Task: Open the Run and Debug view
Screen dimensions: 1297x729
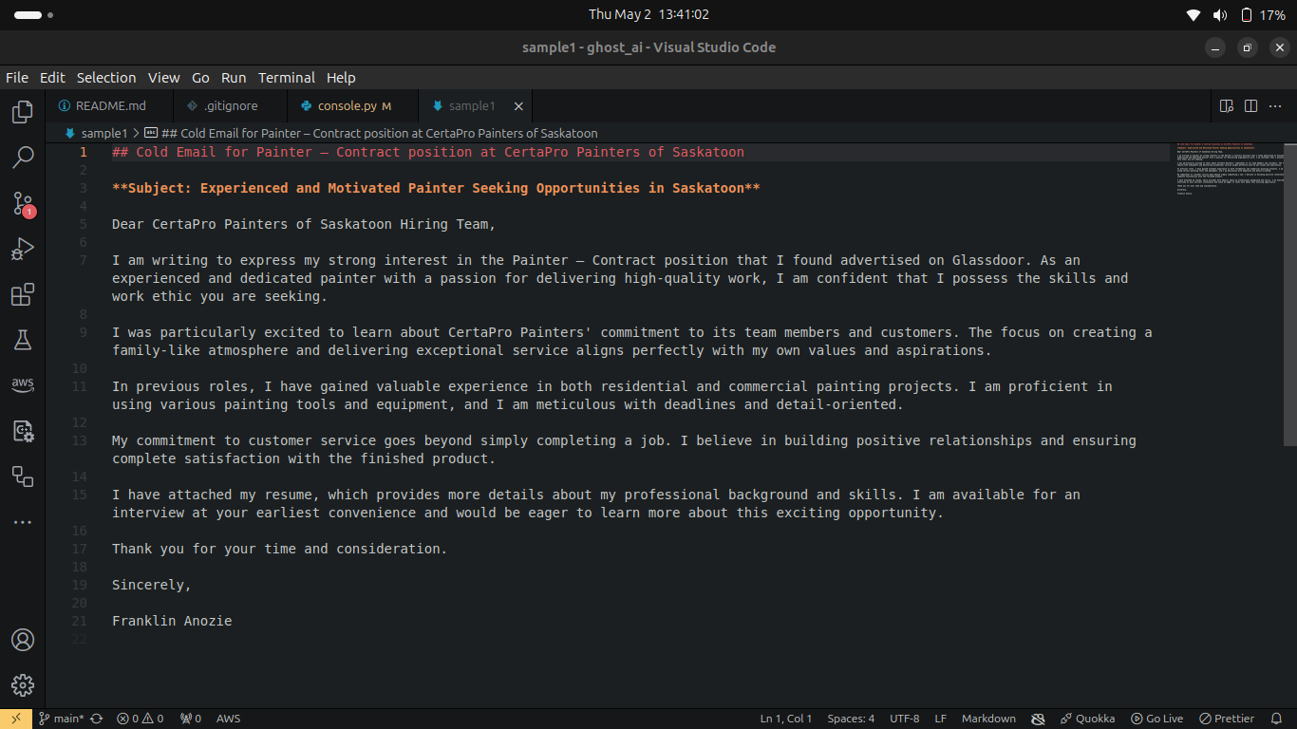Action: click(23, 249)
